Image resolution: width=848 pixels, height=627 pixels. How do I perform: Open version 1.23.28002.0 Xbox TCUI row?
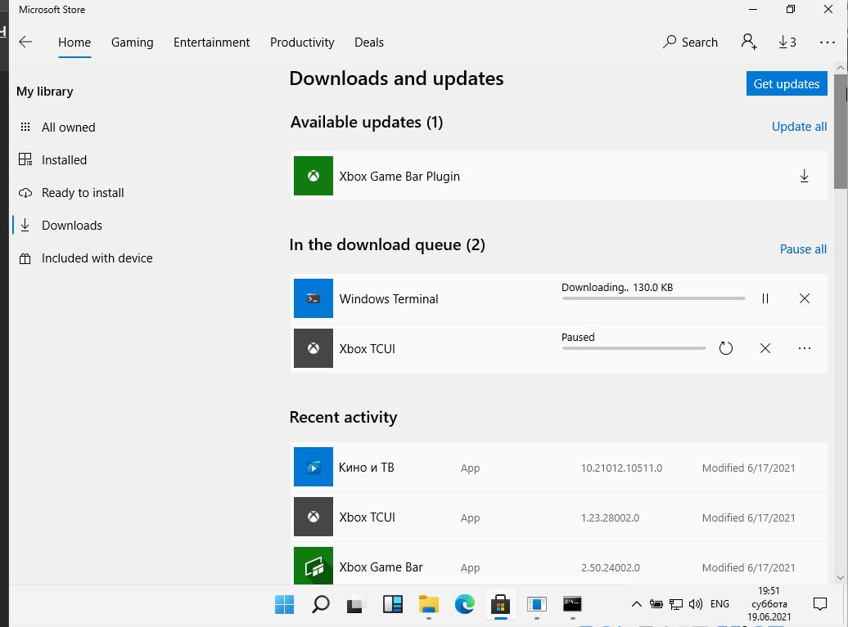click(x=559, y=517)
